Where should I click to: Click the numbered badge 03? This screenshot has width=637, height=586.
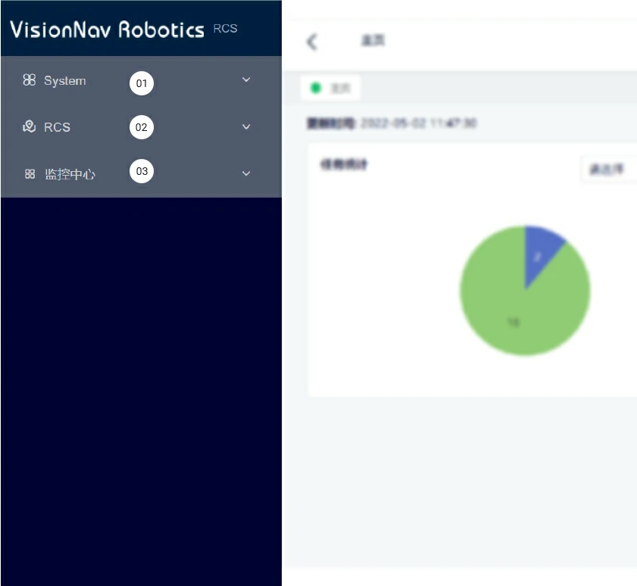pyautogui.click(x=142, y=171)
